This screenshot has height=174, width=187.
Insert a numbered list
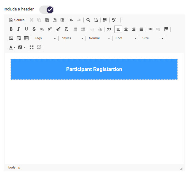point(75,29)
